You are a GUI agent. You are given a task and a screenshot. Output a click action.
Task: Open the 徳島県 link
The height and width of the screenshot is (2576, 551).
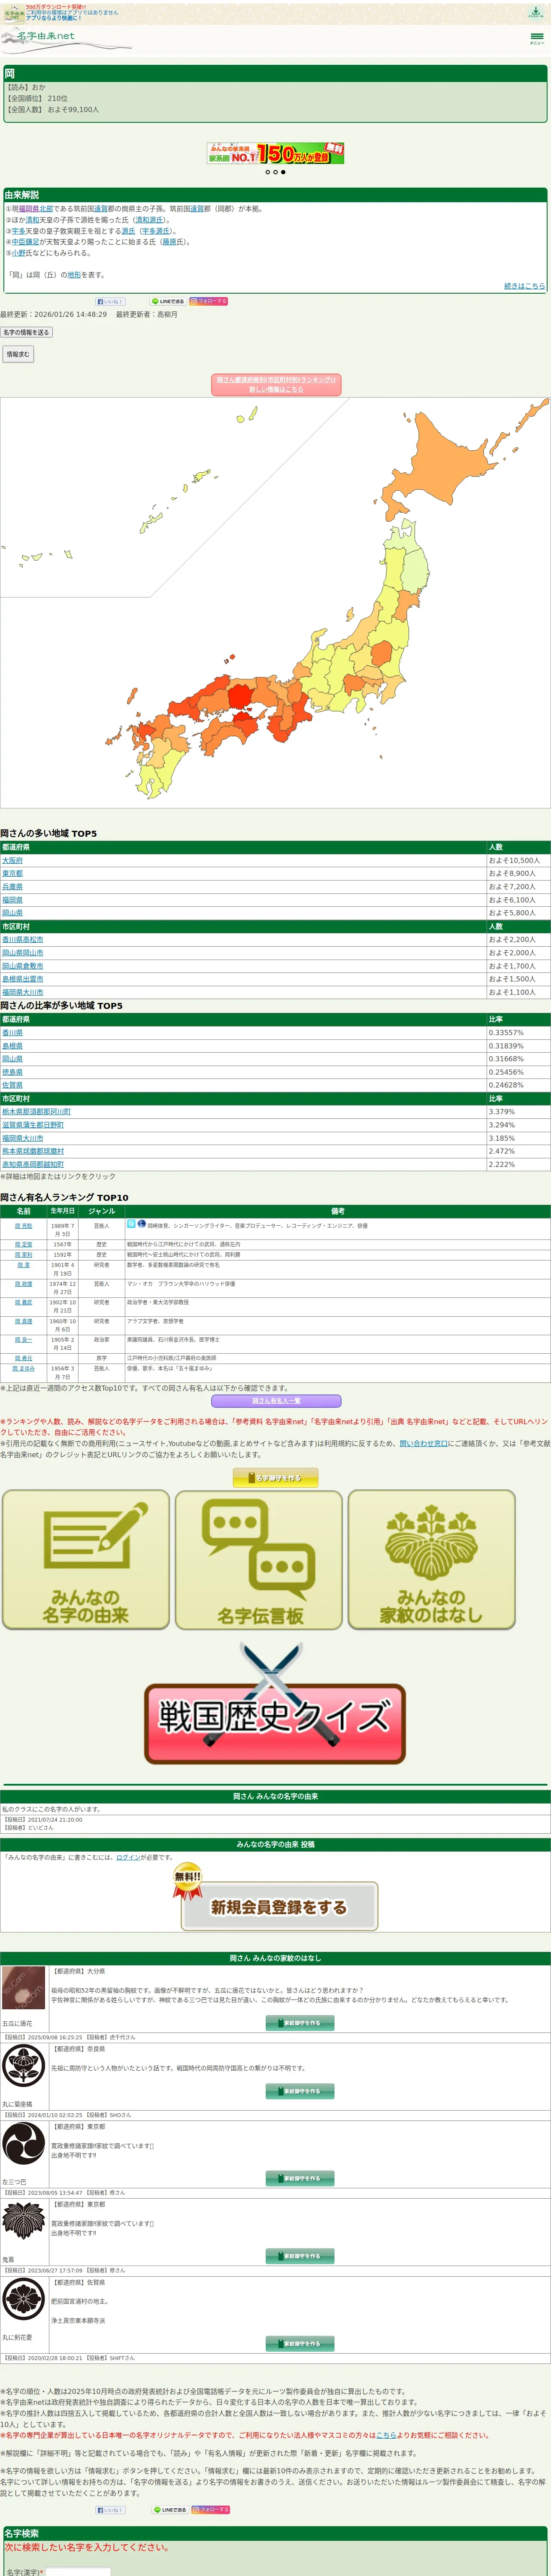click(12, 1072)
